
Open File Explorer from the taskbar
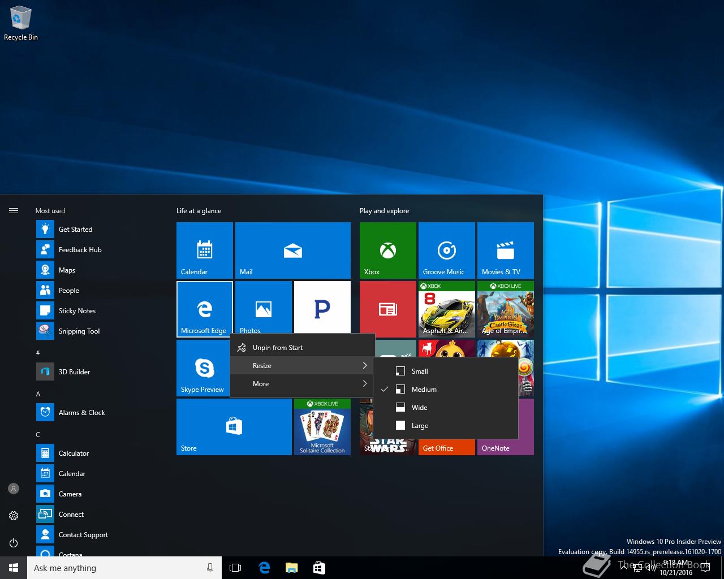[x=291, y=568]
